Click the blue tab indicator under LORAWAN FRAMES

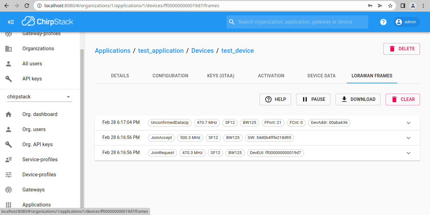pos(372,83)
